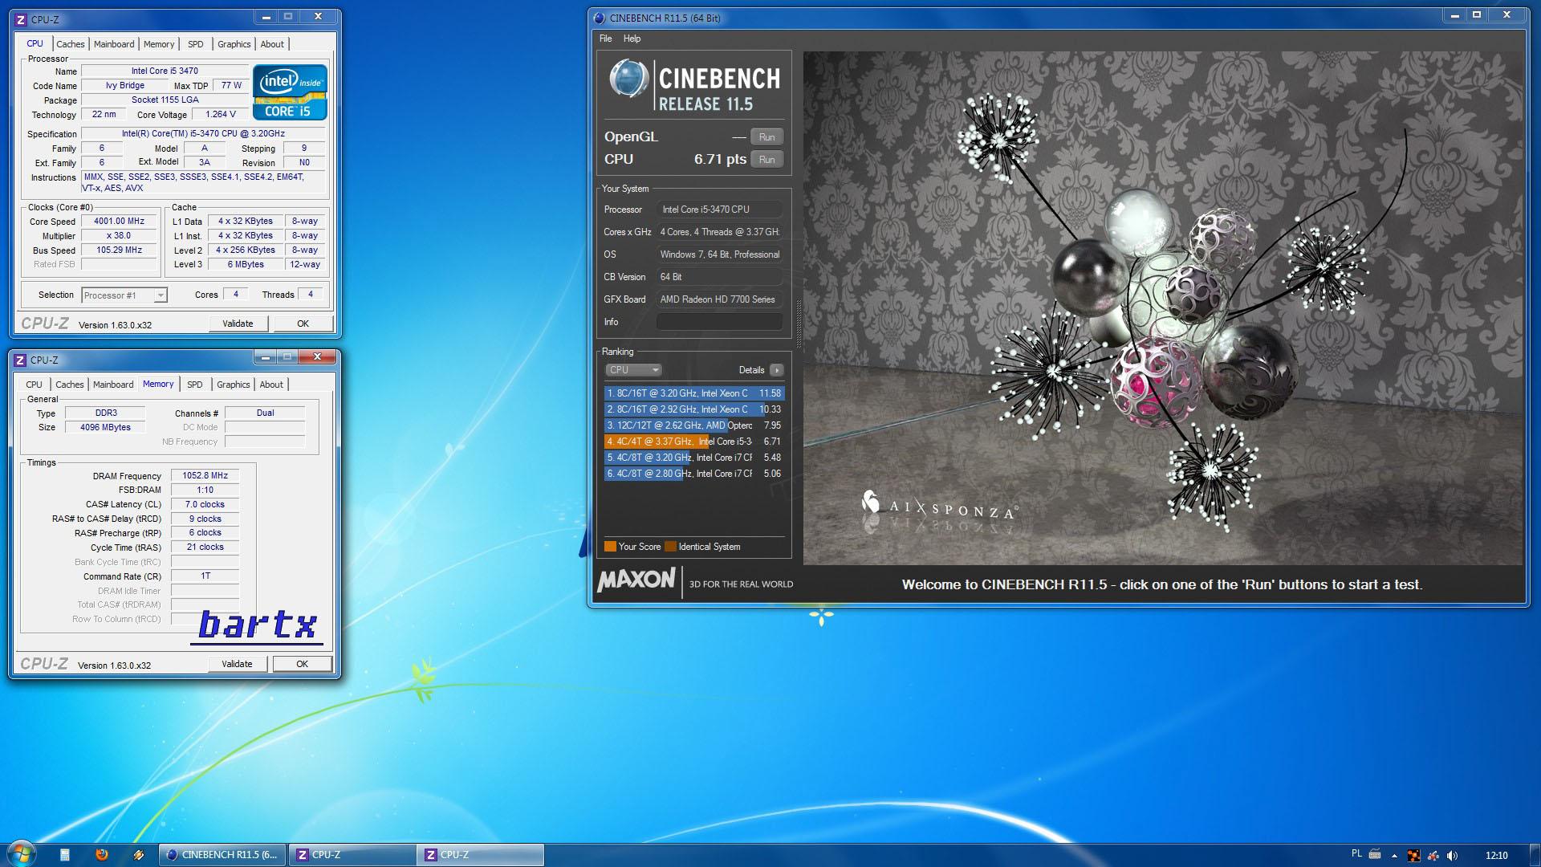Open Caches tab in bottom CPU-Z window

point(70,385)
